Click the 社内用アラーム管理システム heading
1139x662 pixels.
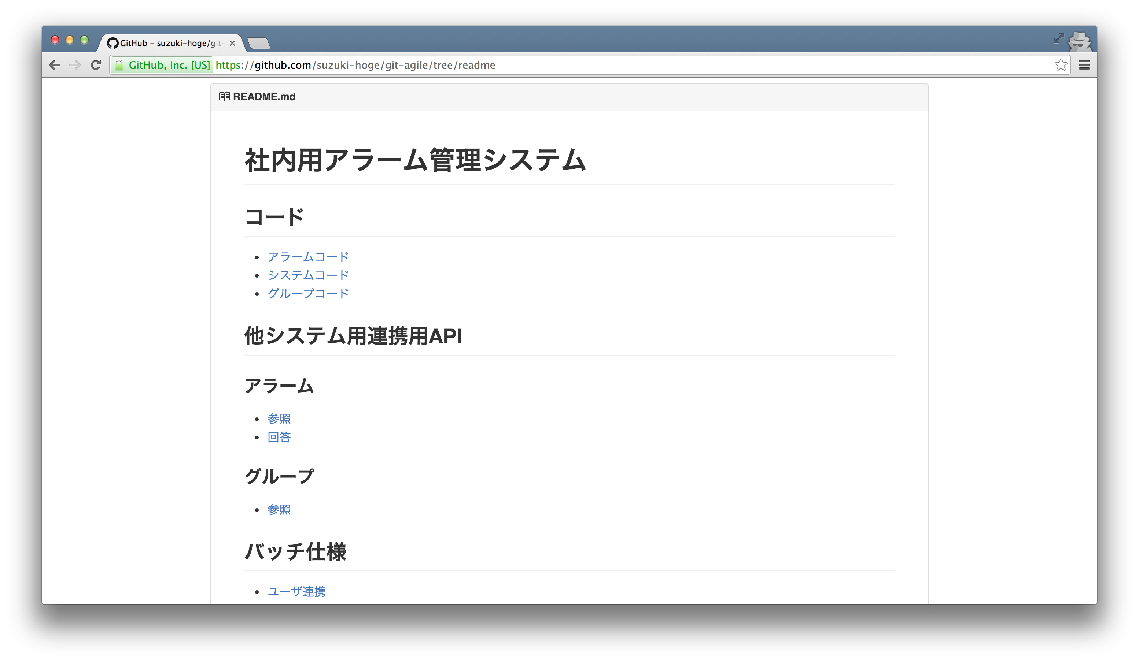[415, 160]
